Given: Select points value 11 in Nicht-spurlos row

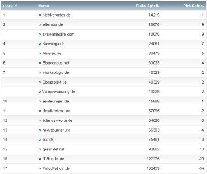Looking at the screenshot, I should coord(201,15).
